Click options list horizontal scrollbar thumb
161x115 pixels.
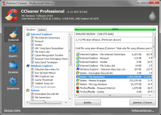[x=45, y=102]
